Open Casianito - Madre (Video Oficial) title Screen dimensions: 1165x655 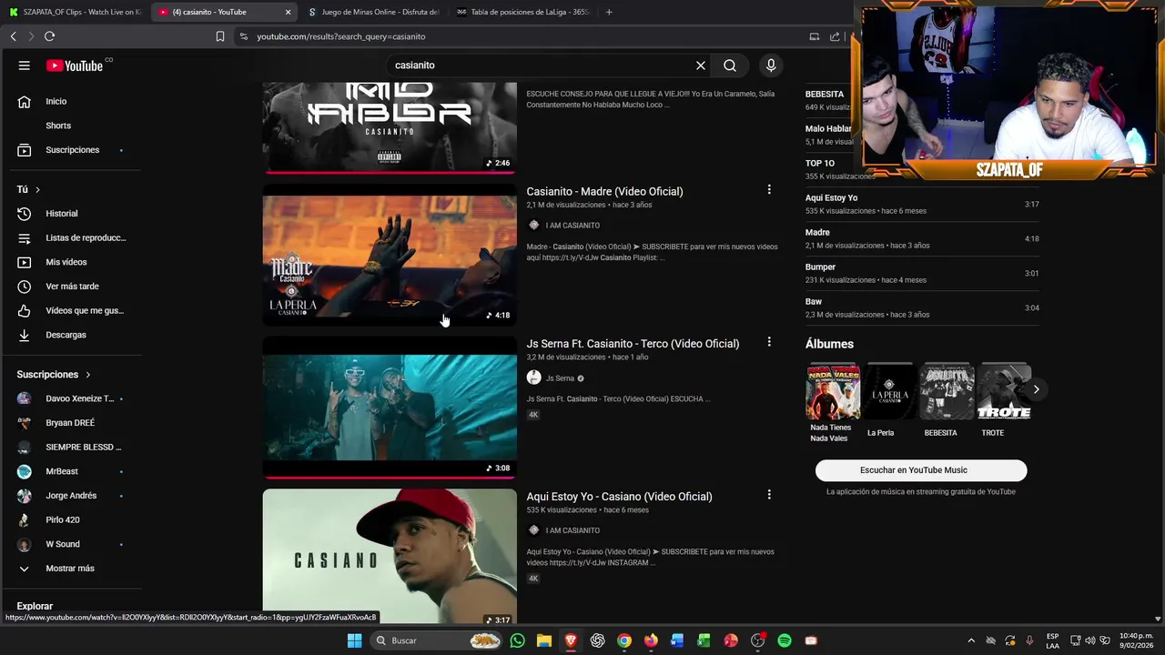tap(604, 191)
